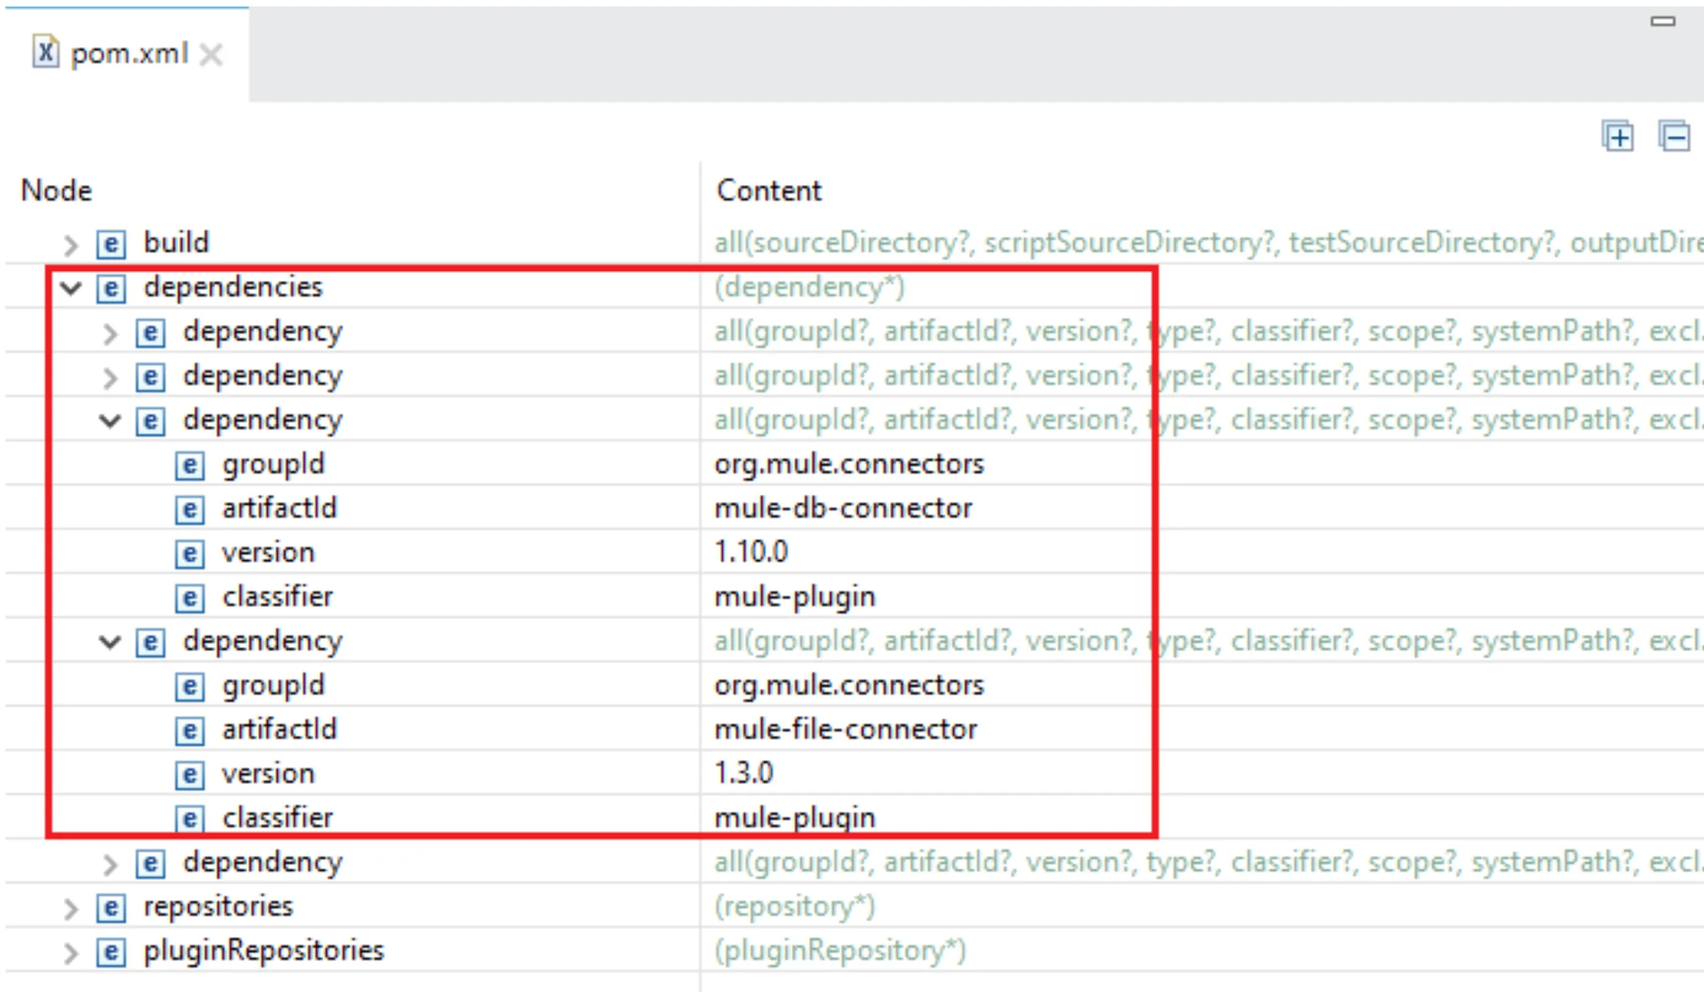Click the Collapse All icon
Screen dimensions: 1704x992
(x=1674, y=136)
